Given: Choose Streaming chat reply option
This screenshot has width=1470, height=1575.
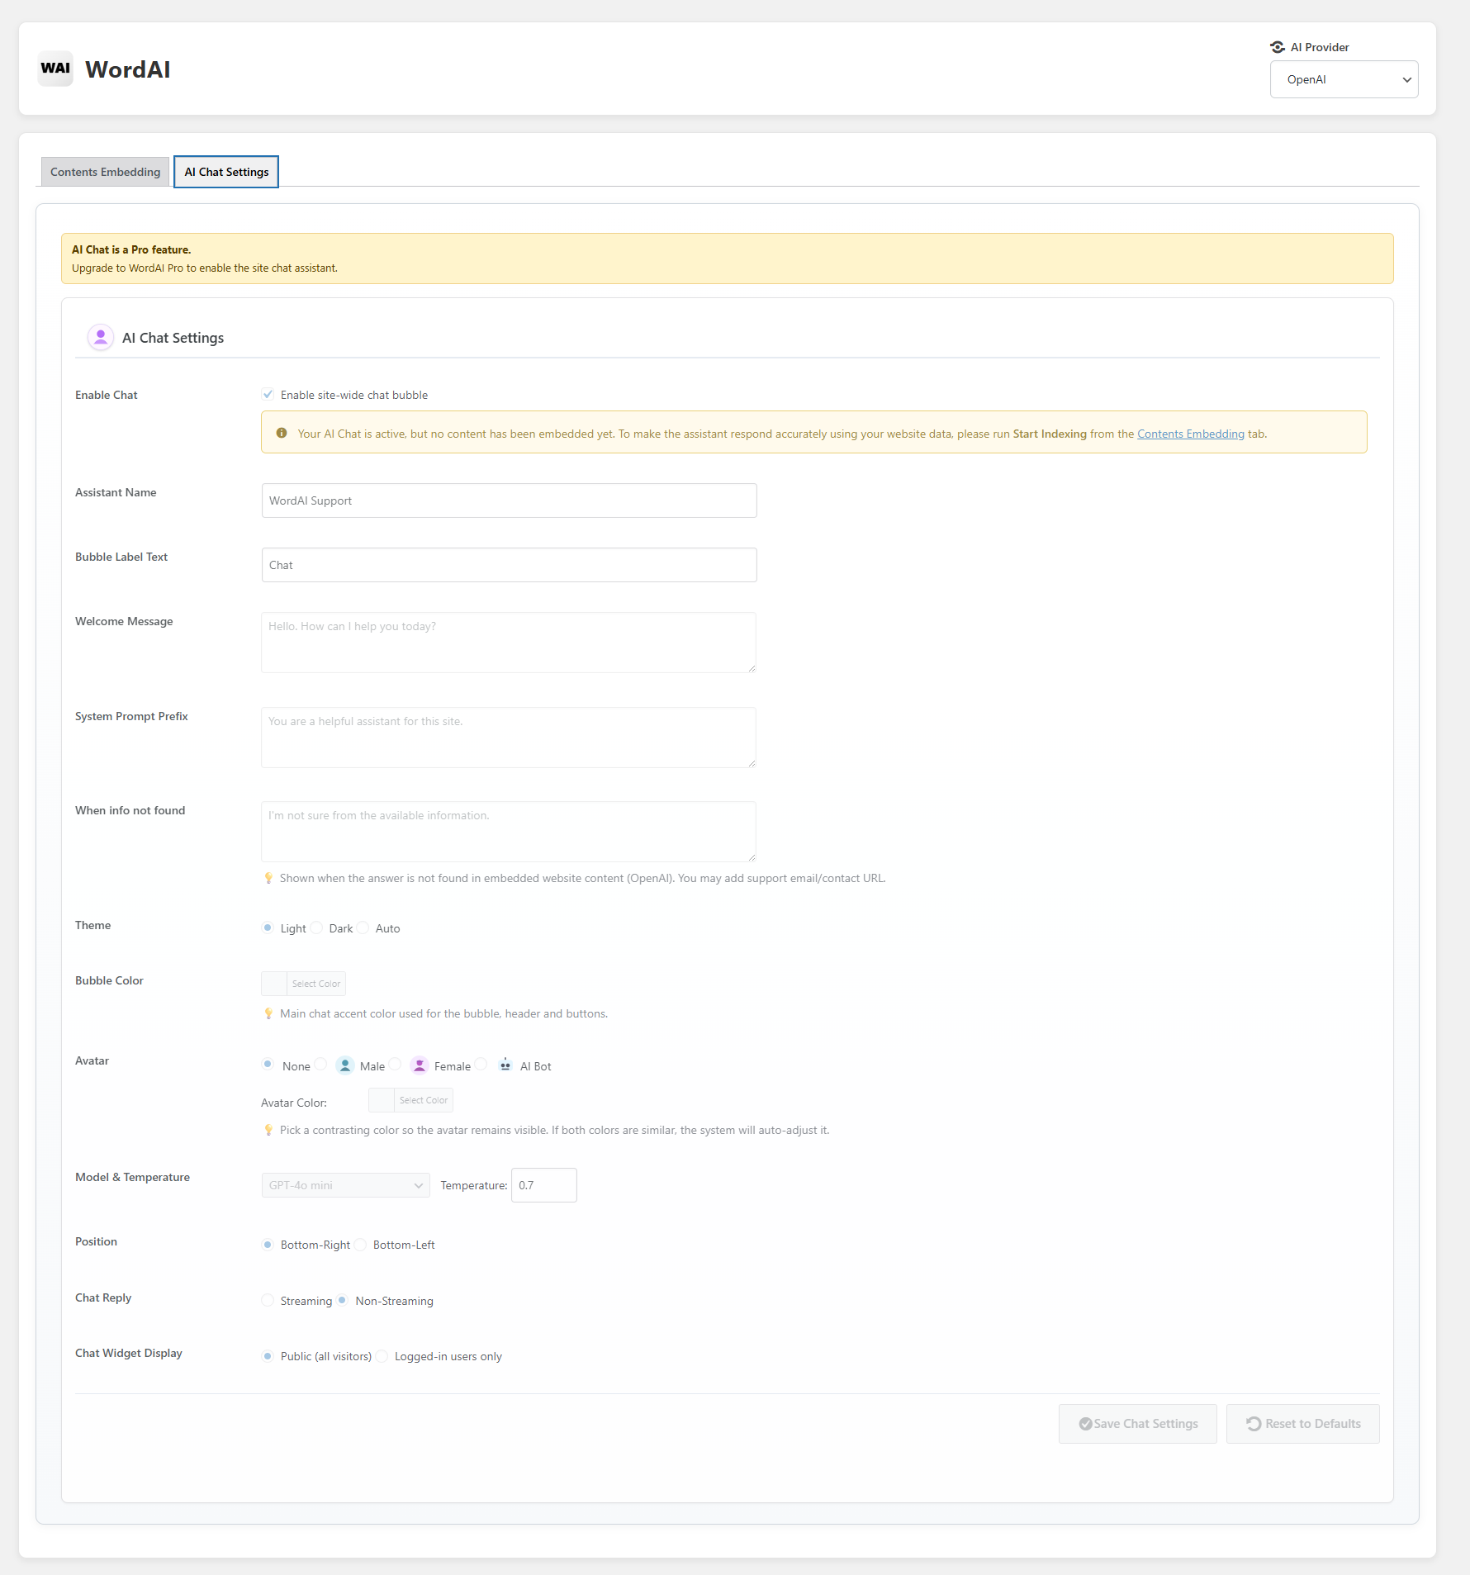Looking at the screenshot, I should click(x=268, y=1300).
